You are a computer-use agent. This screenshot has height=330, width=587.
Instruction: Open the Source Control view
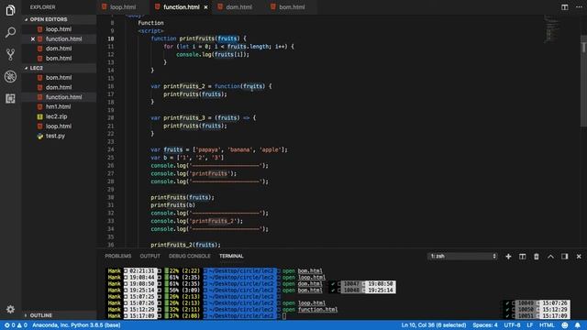[10, 55]
